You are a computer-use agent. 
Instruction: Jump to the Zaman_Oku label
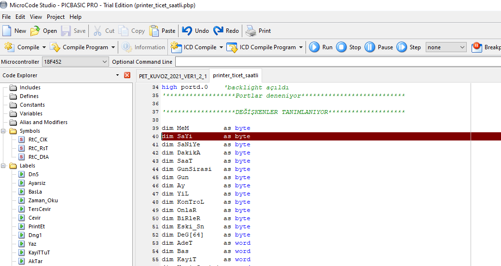pos(43,200)
